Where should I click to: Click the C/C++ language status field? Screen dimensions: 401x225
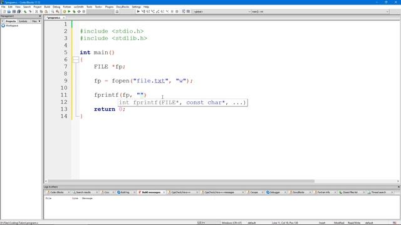(201, 223)
